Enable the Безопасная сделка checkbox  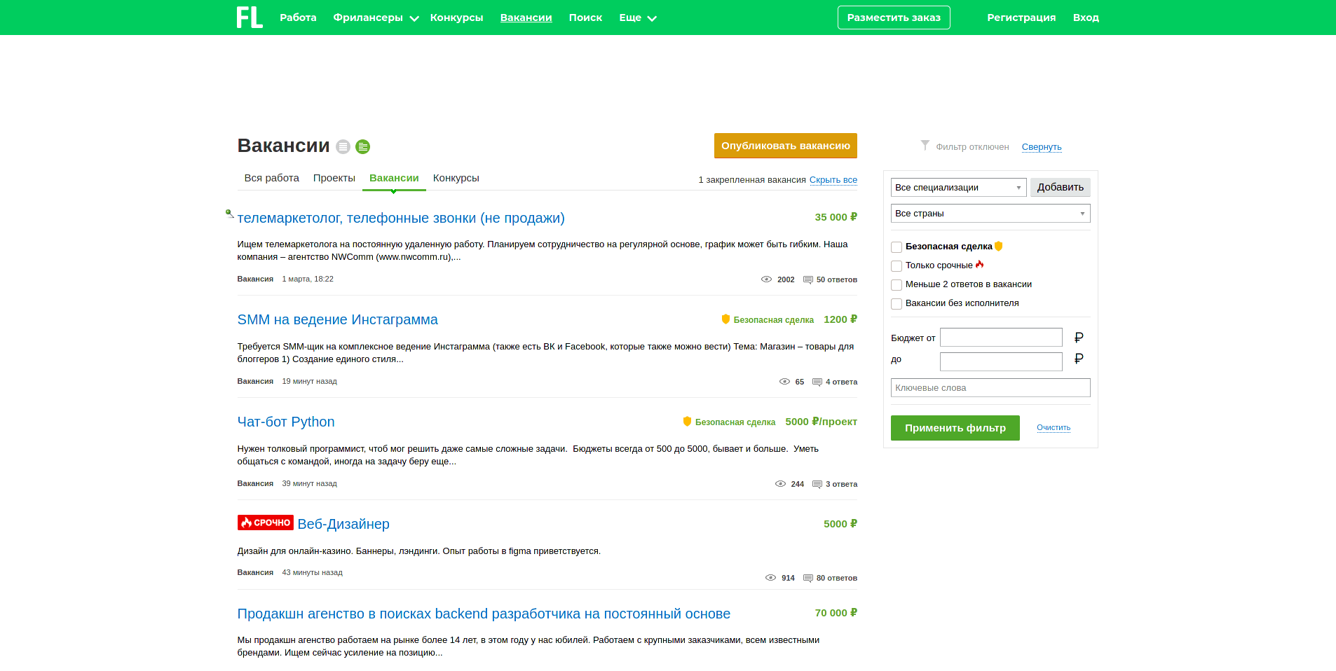[897, 247]
